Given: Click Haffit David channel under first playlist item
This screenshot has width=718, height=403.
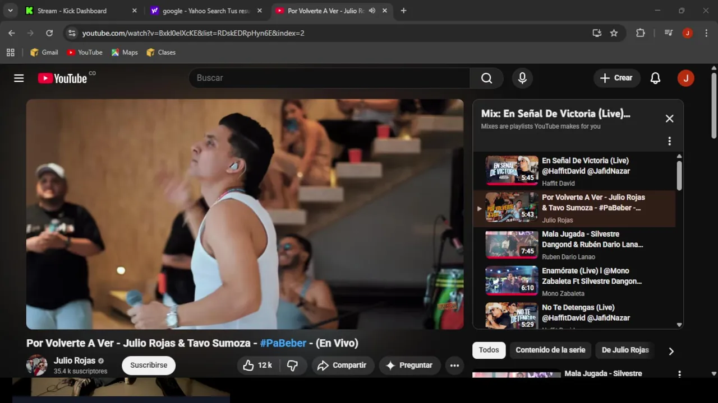Looking at the screenshot, I should 558,184.
